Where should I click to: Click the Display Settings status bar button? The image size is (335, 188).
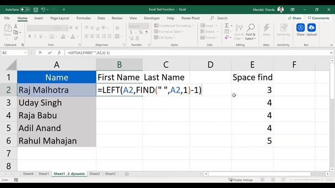tap(241, 180)
